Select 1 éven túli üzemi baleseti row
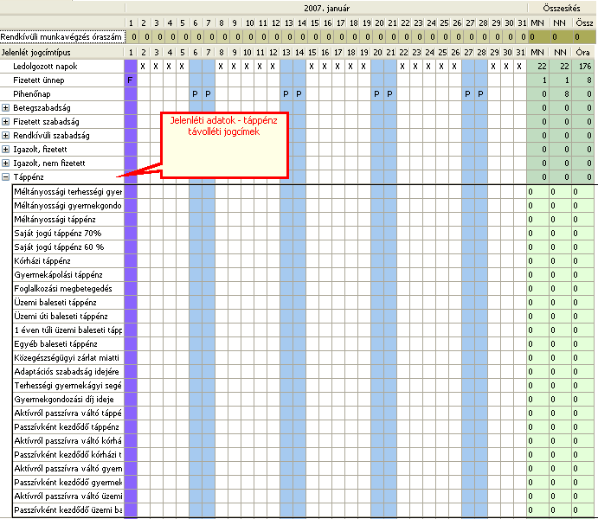This screenshot has height=519, width=598. pos(68,330)
